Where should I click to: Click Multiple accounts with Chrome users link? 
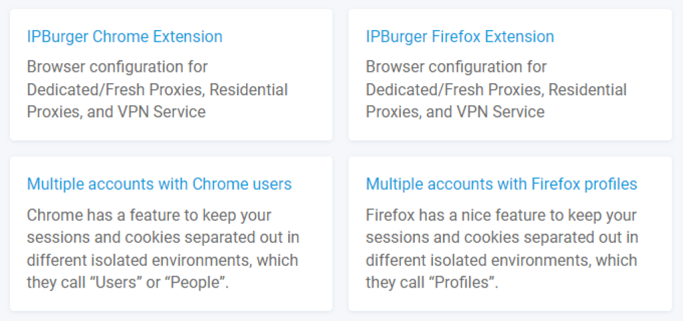pos(159,184)
